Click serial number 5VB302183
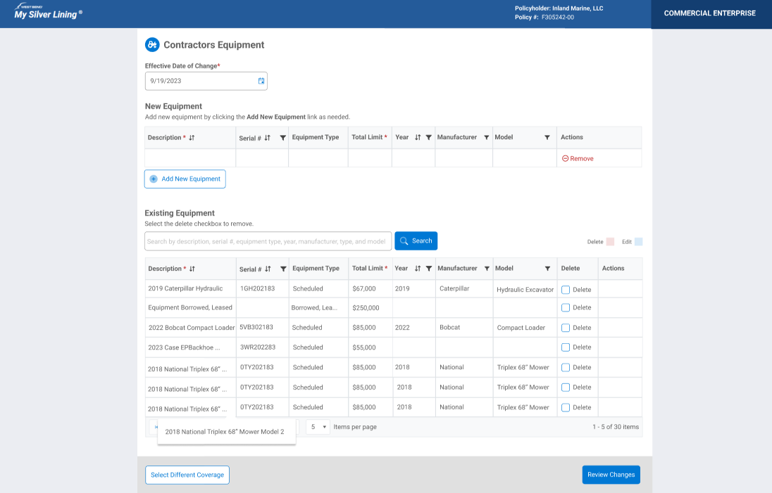 click(x=256, y=327)
